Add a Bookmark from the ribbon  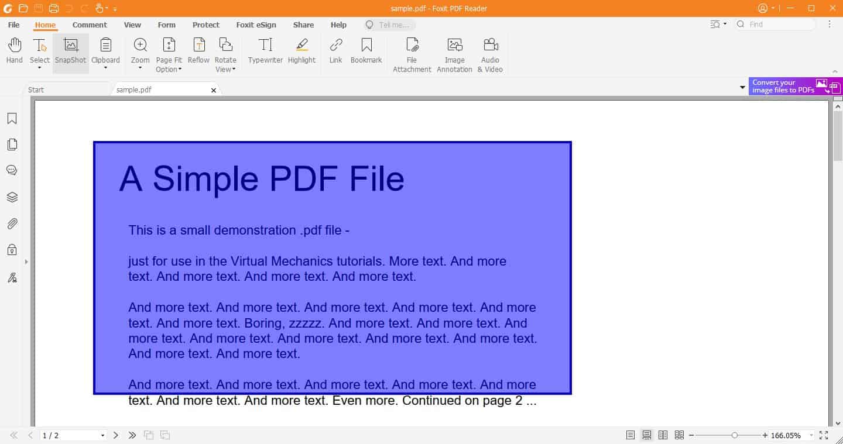coord(366,51)
